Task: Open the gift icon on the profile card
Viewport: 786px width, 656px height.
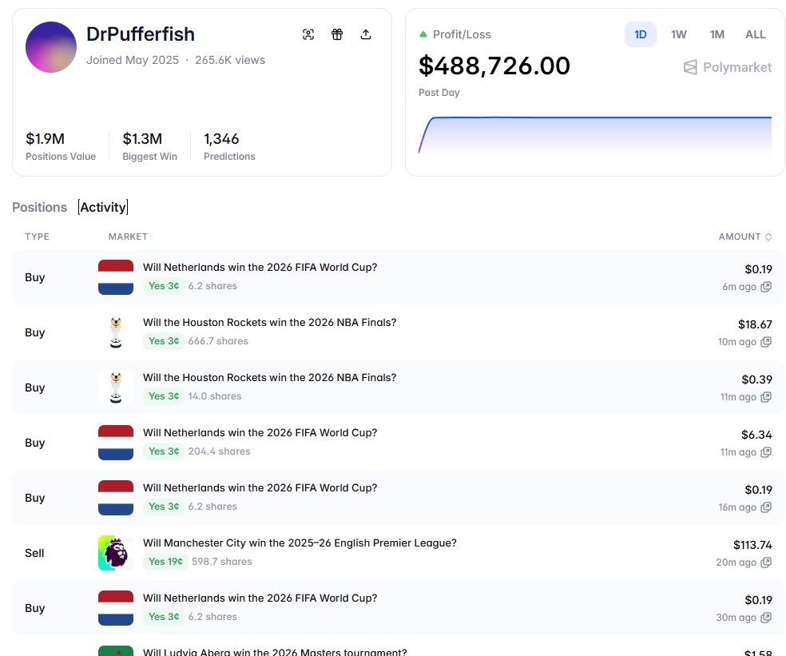Action: coord(337,34)
